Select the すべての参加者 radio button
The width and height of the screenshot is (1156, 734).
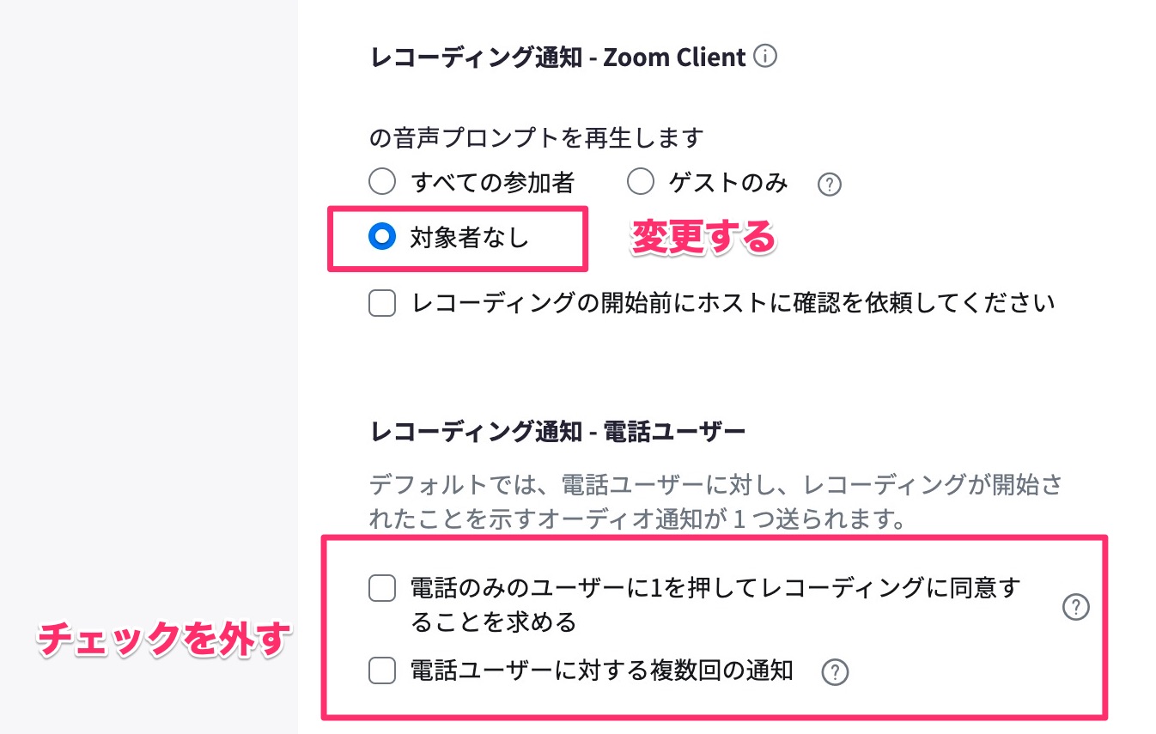click(382, 182)
